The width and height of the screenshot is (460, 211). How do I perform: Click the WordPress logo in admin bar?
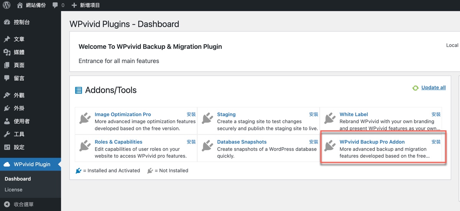(x=7, y=5)
